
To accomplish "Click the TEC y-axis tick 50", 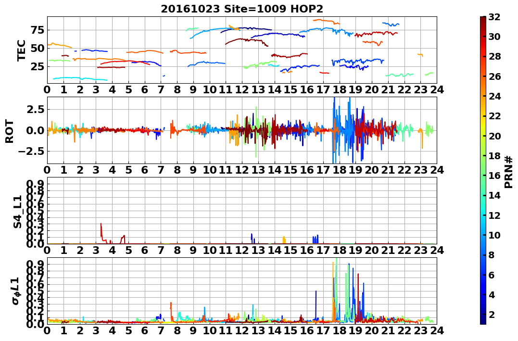I will pyautogui.click(x=38, y=48).
